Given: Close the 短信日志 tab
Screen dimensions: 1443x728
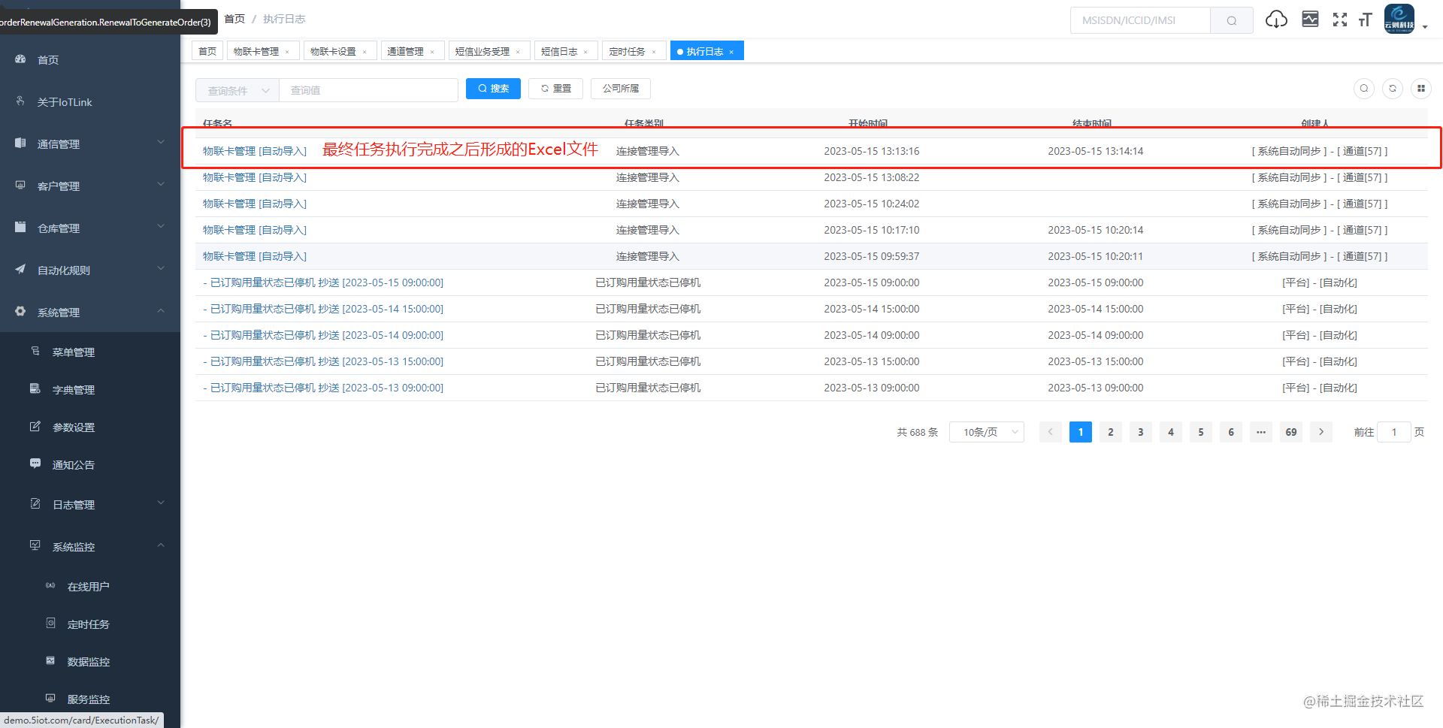Looking at the screenshot, I should point(585,52).
